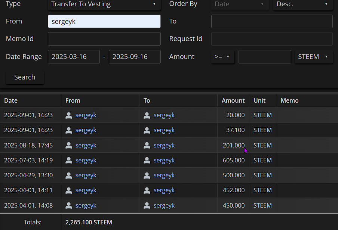Image resolution: width=338 pixels, height=230 pixels.
Task: Click the From column header
Action: [x=73, y=100]
